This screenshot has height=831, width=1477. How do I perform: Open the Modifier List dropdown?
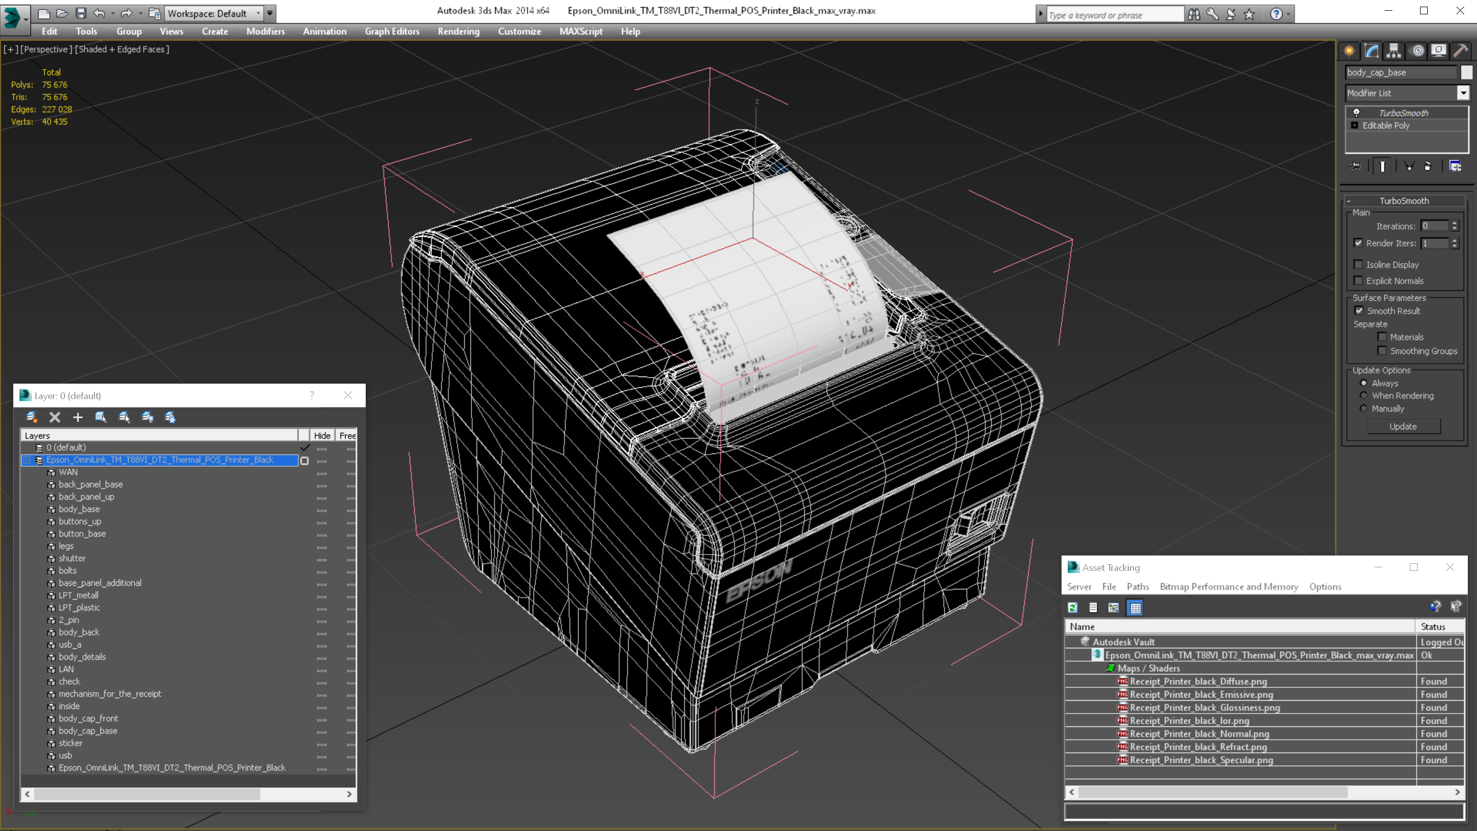(x=1463, y=93)
